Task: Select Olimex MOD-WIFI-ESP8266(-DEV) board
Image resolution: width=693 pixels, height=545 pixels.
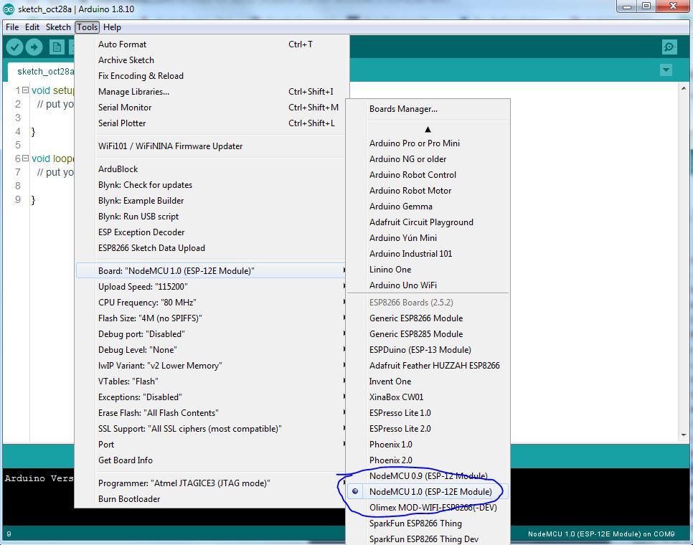Action: (428, 508)
